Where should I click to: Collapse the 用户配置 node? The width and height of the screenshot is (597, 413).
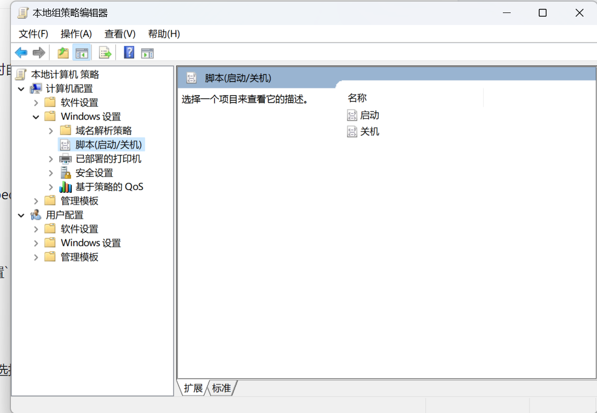point(21,215)
